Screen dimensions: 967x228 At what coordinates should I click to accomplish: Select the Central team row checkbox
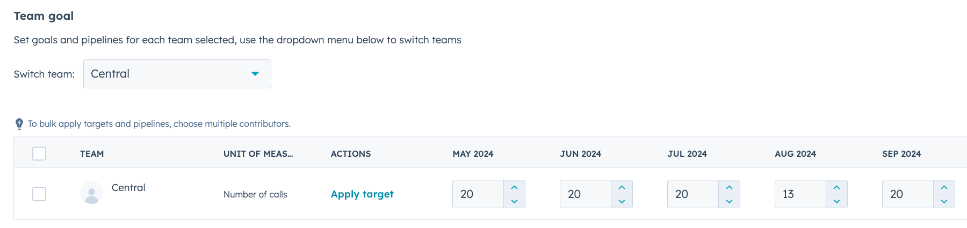click(39, 194)
